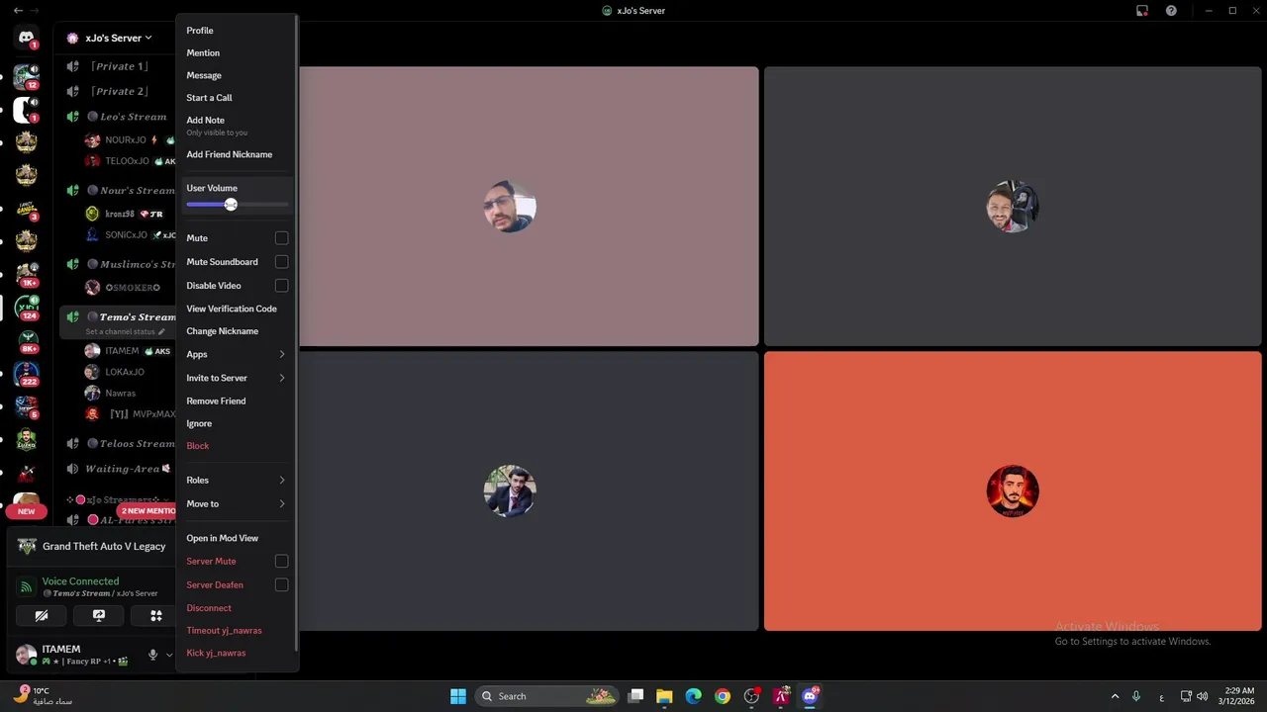Click the User Volume slider handle
Image resolution: width=1267 pixels, height=712 pixels.
[231, 205]
